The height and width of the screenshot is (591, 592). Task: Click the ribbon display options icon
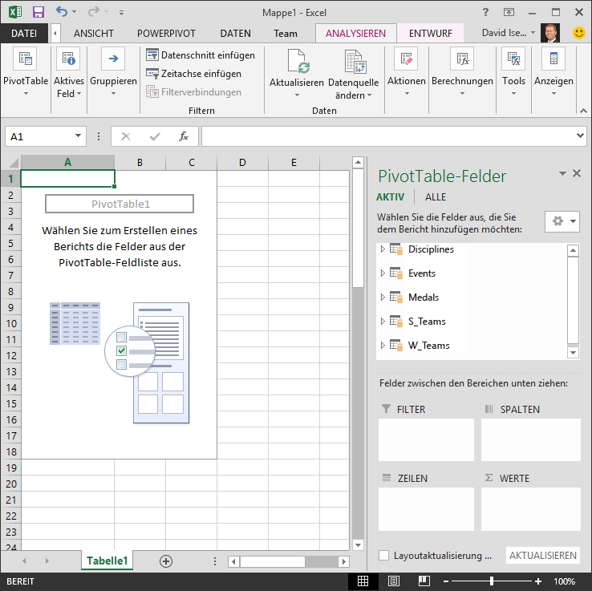509,12
